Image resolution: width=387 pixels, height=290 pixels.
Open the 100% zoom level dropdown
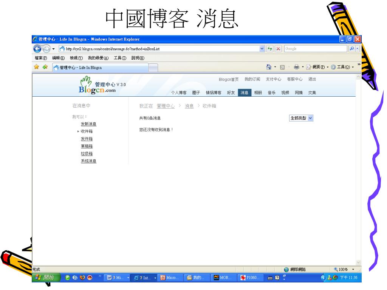pos(353,269)
